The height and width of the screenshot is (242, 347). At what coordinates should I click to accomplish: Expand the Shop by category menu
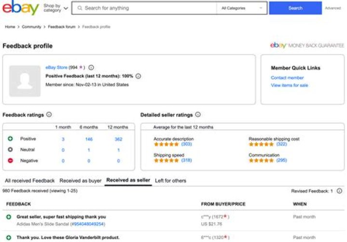click(x=55, y=8)
